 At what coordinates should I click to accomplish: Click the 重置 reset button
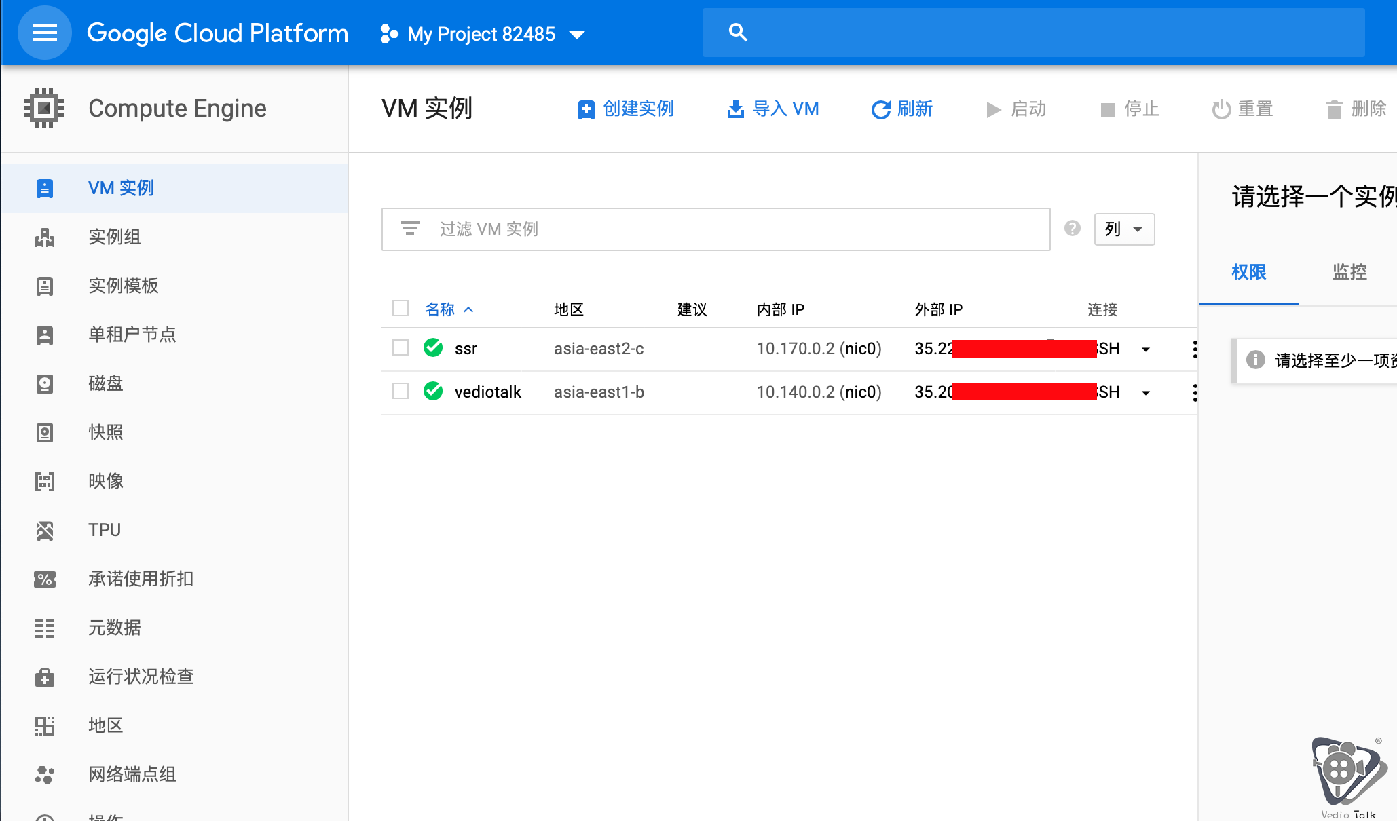pyautogui.click(x=1242, y=109)
